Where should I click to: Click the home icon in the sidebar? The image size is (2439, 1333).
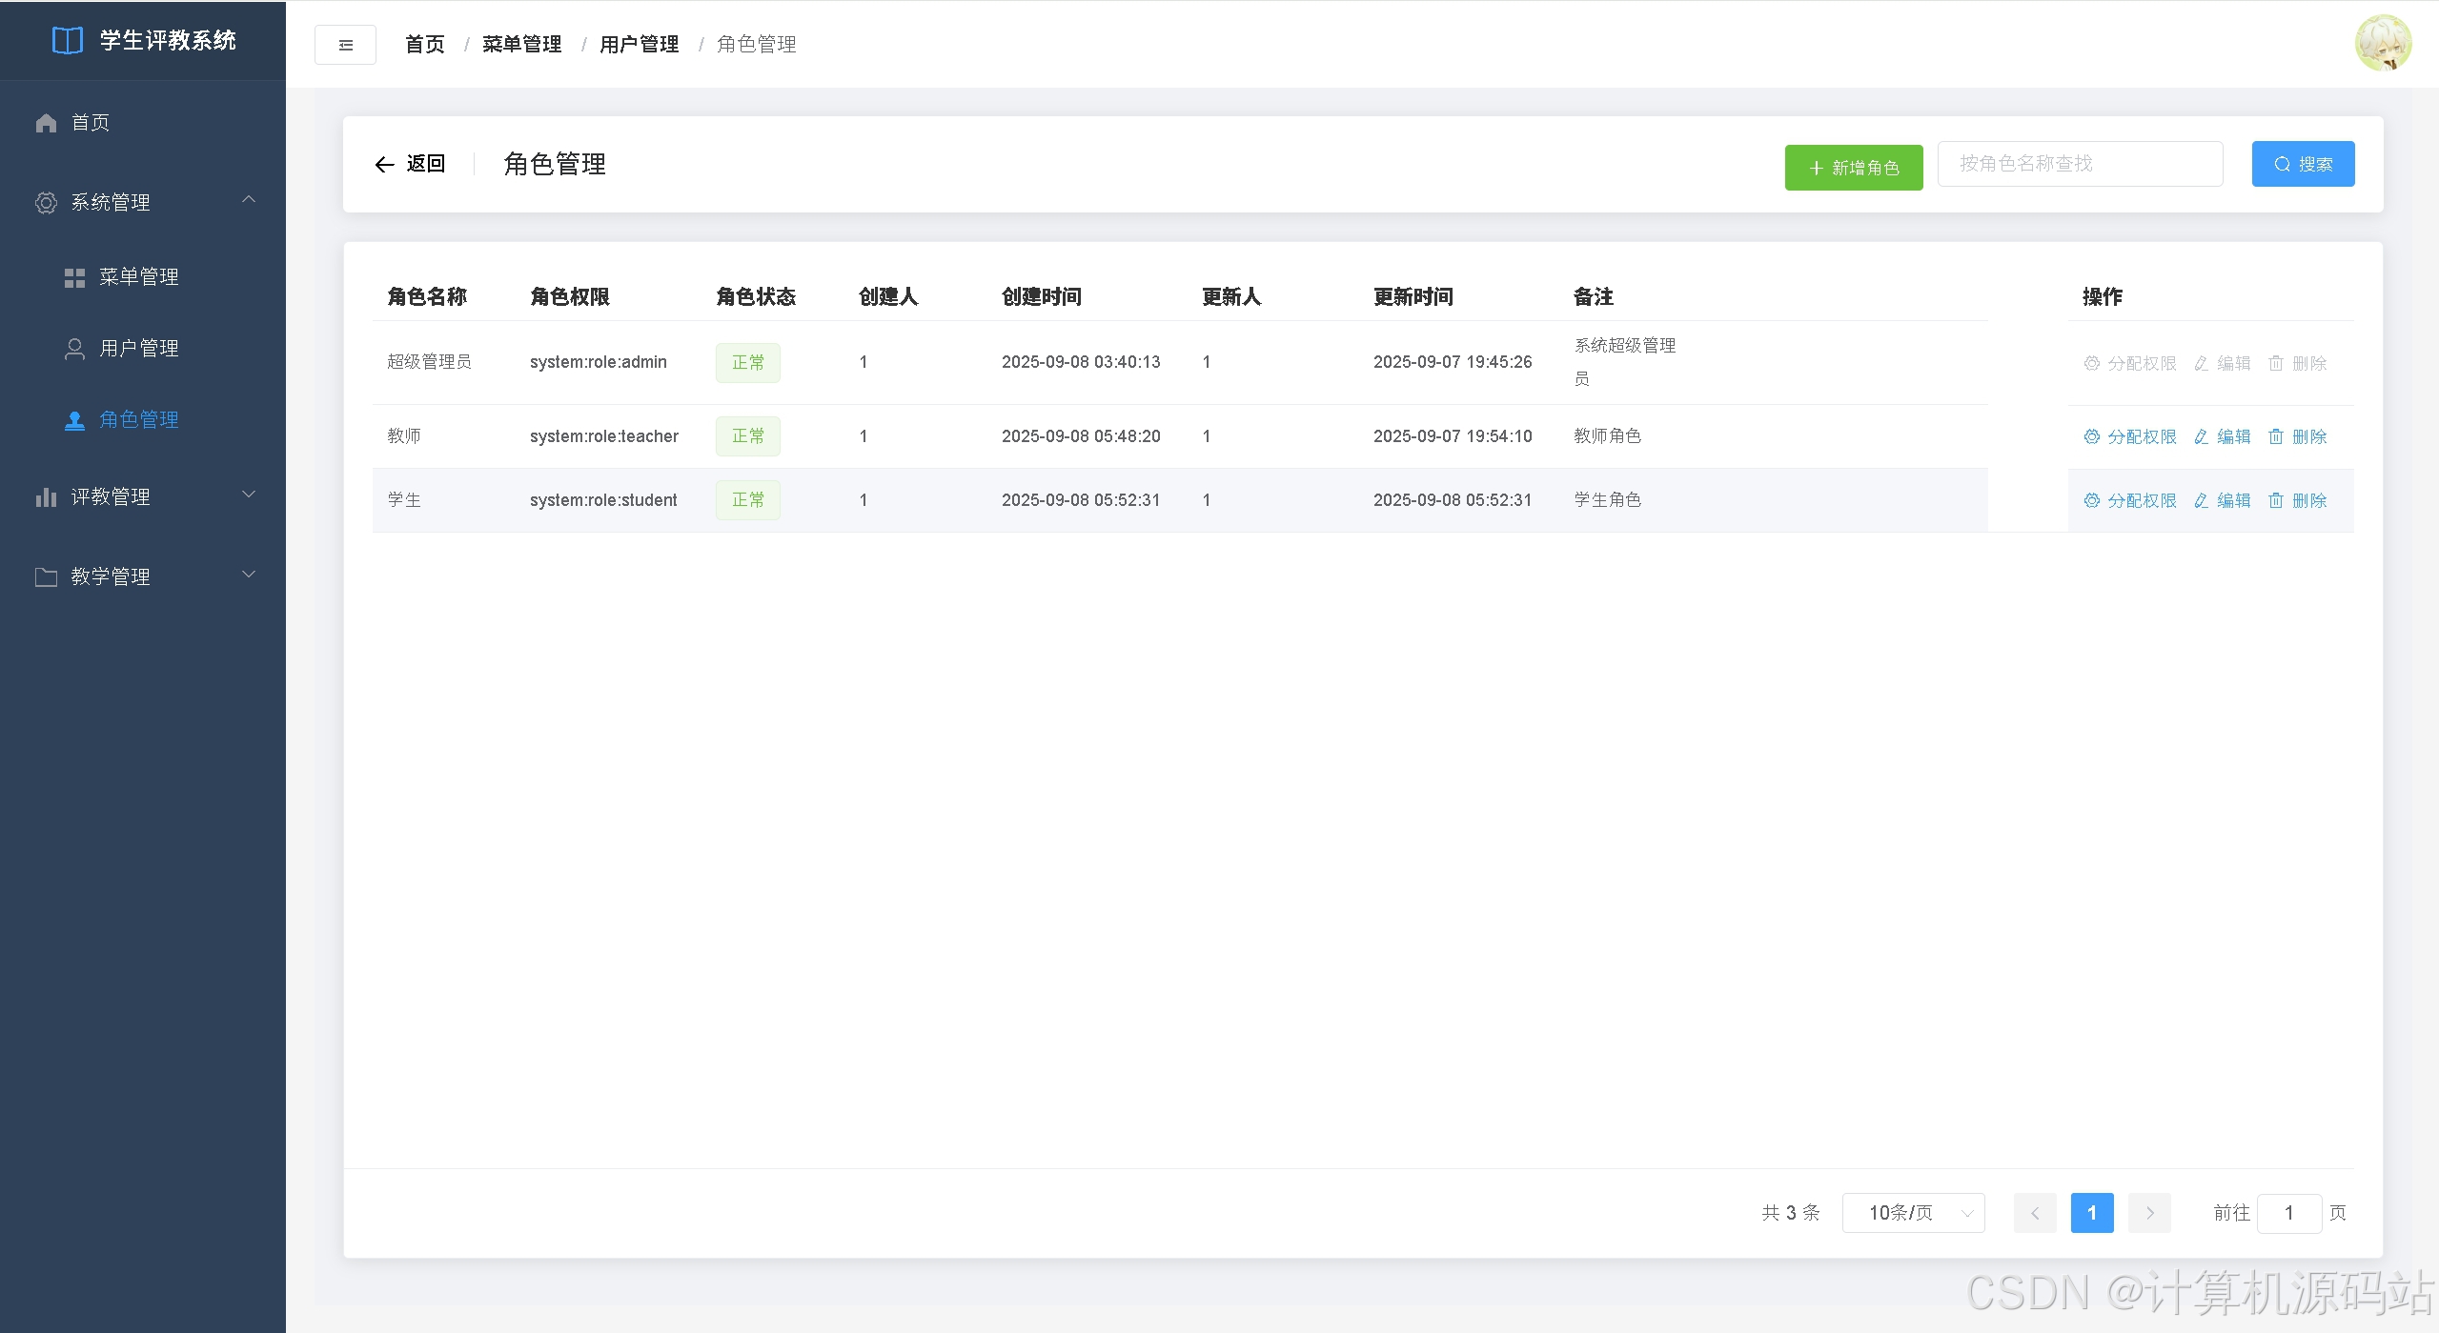pos(46,123)
